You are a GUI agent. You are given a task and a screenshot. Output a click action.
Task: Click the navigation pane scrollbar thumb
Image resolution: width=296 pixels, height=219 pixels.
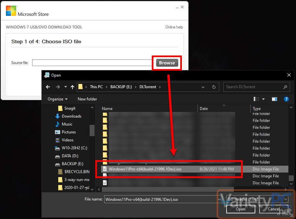(92, 130)
